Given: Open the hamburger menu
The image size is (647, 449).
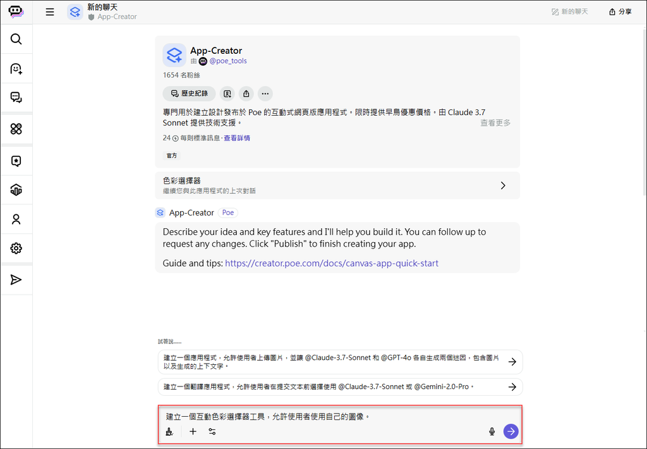Looking at the screenshot, I should coord(50,12).
